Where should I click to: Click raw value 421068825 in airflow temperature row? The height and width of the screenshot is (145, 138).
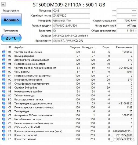(126, 103)
